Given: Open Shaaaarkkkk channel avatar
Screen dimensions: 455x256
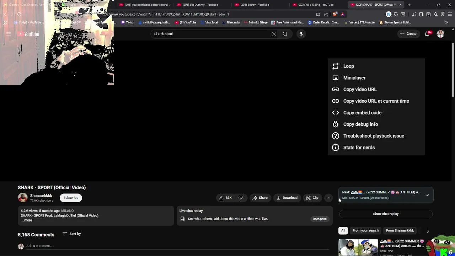Looking at the screenshot, I should (x=23, y=198).
